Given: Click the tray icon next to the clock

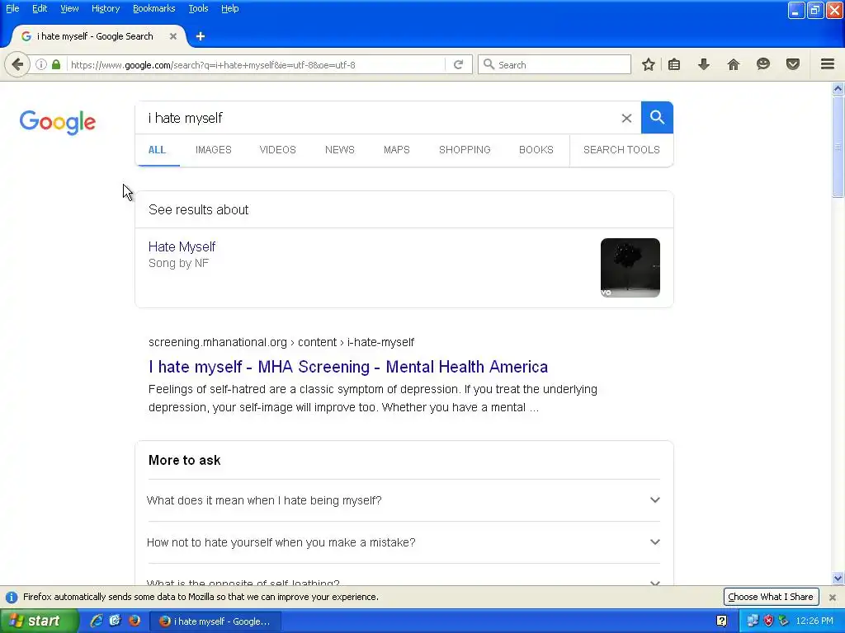Looking at the screenshot, I should point(784,621).
